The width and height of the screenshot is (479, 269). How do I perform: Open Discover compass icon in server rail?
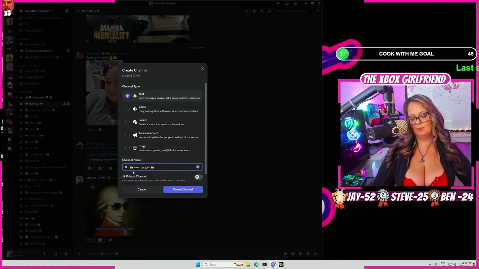(x=9, y=148)
